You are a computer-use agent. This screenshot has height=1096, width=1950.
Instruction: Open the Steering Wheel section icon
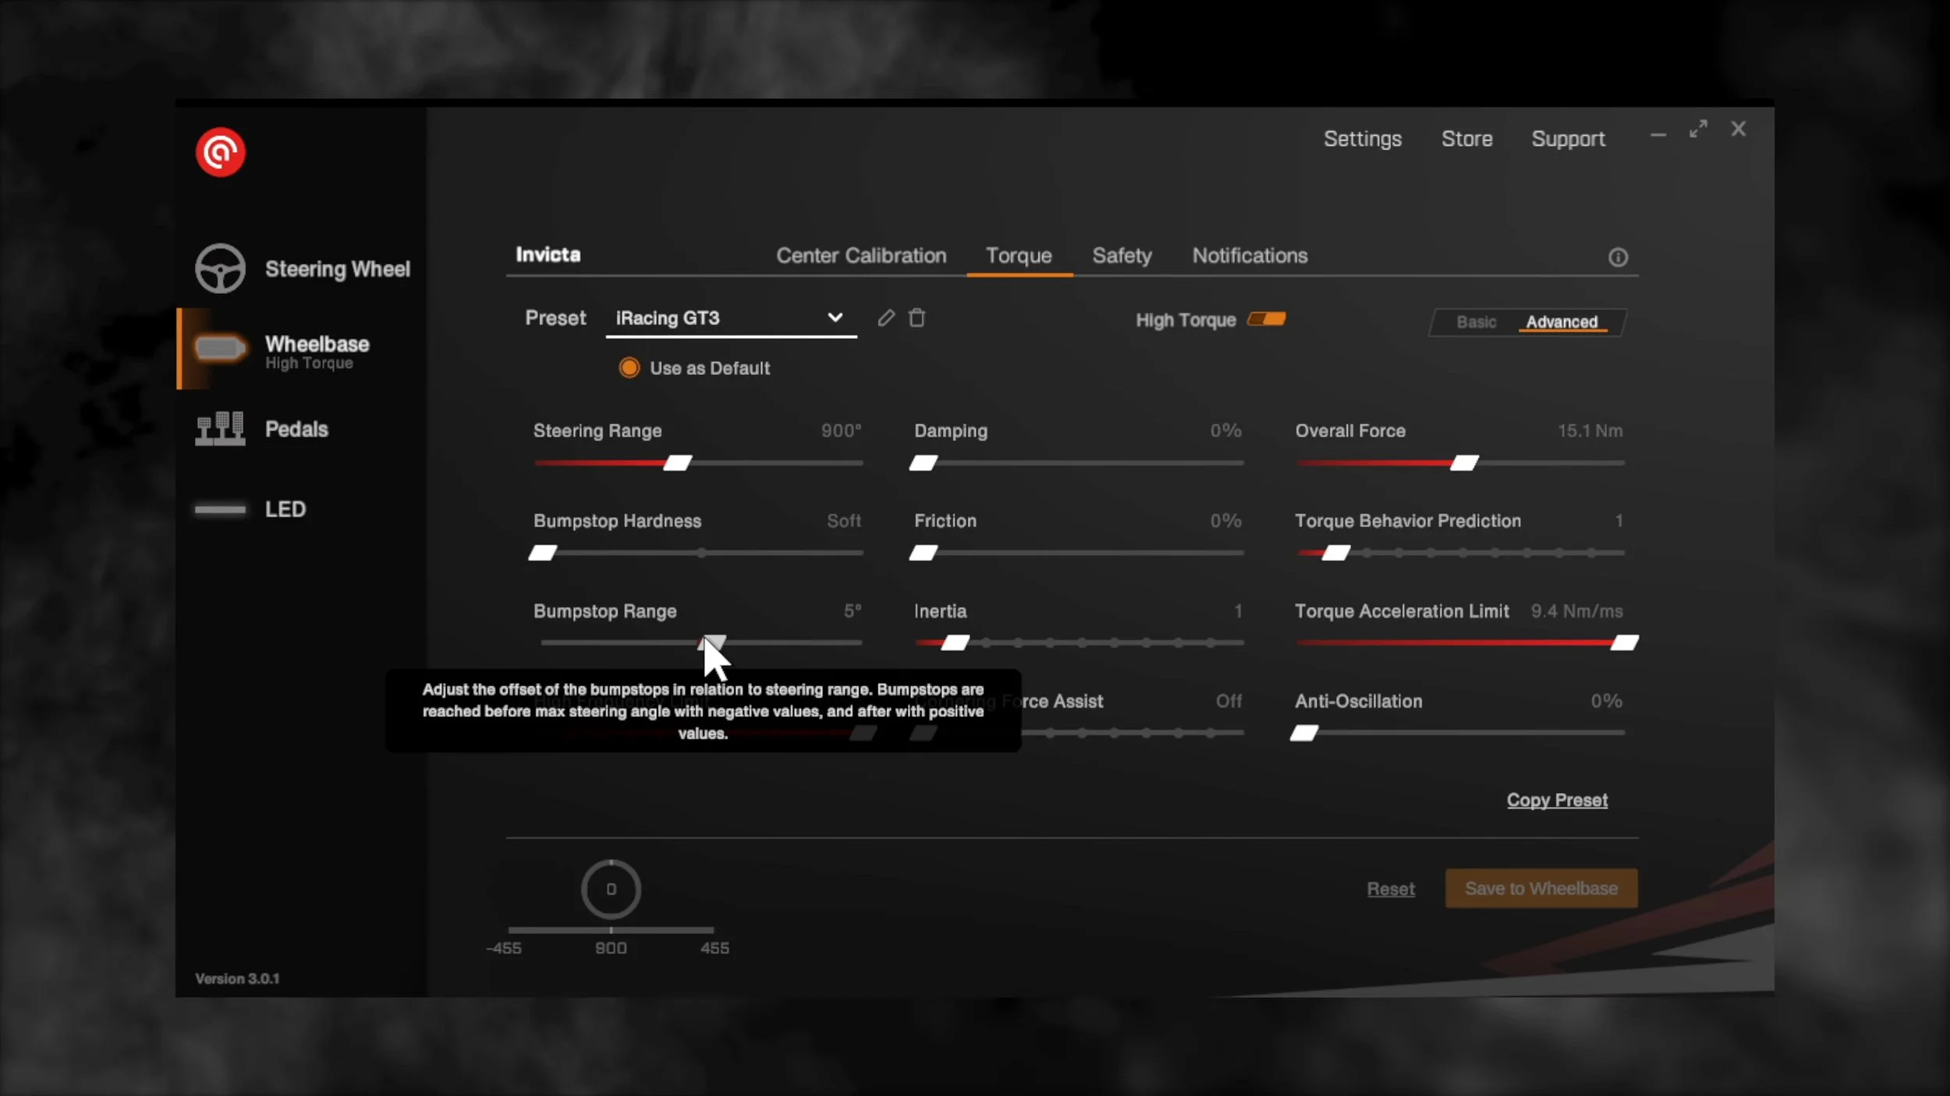point(220,269)
